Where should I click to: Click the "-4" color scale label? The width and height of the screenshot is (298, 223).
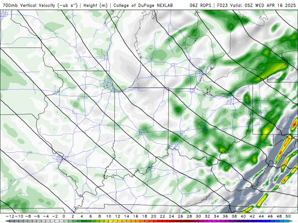pyautogui.click(x=46, y=216)
